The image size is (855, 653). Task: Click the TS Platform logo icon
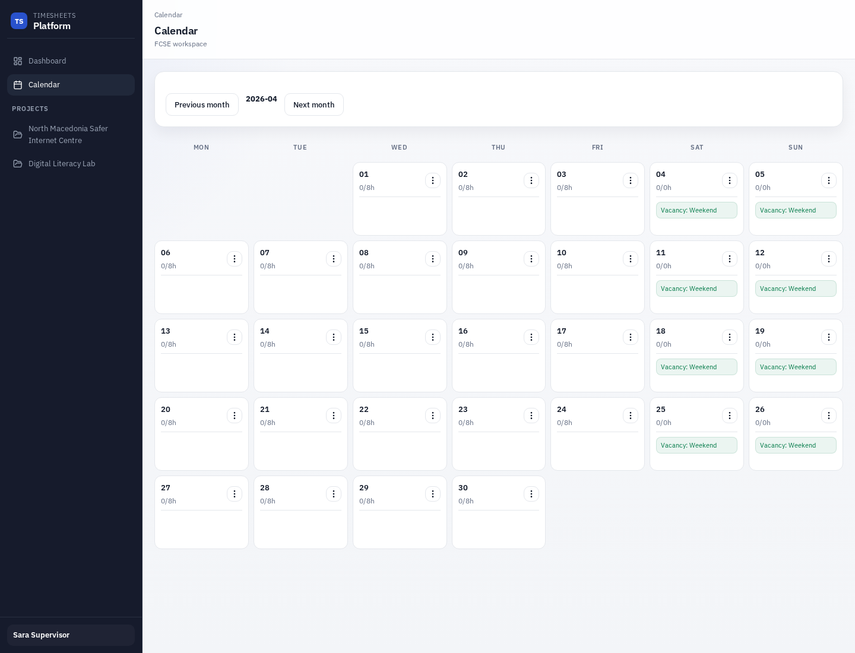(19, 21)
